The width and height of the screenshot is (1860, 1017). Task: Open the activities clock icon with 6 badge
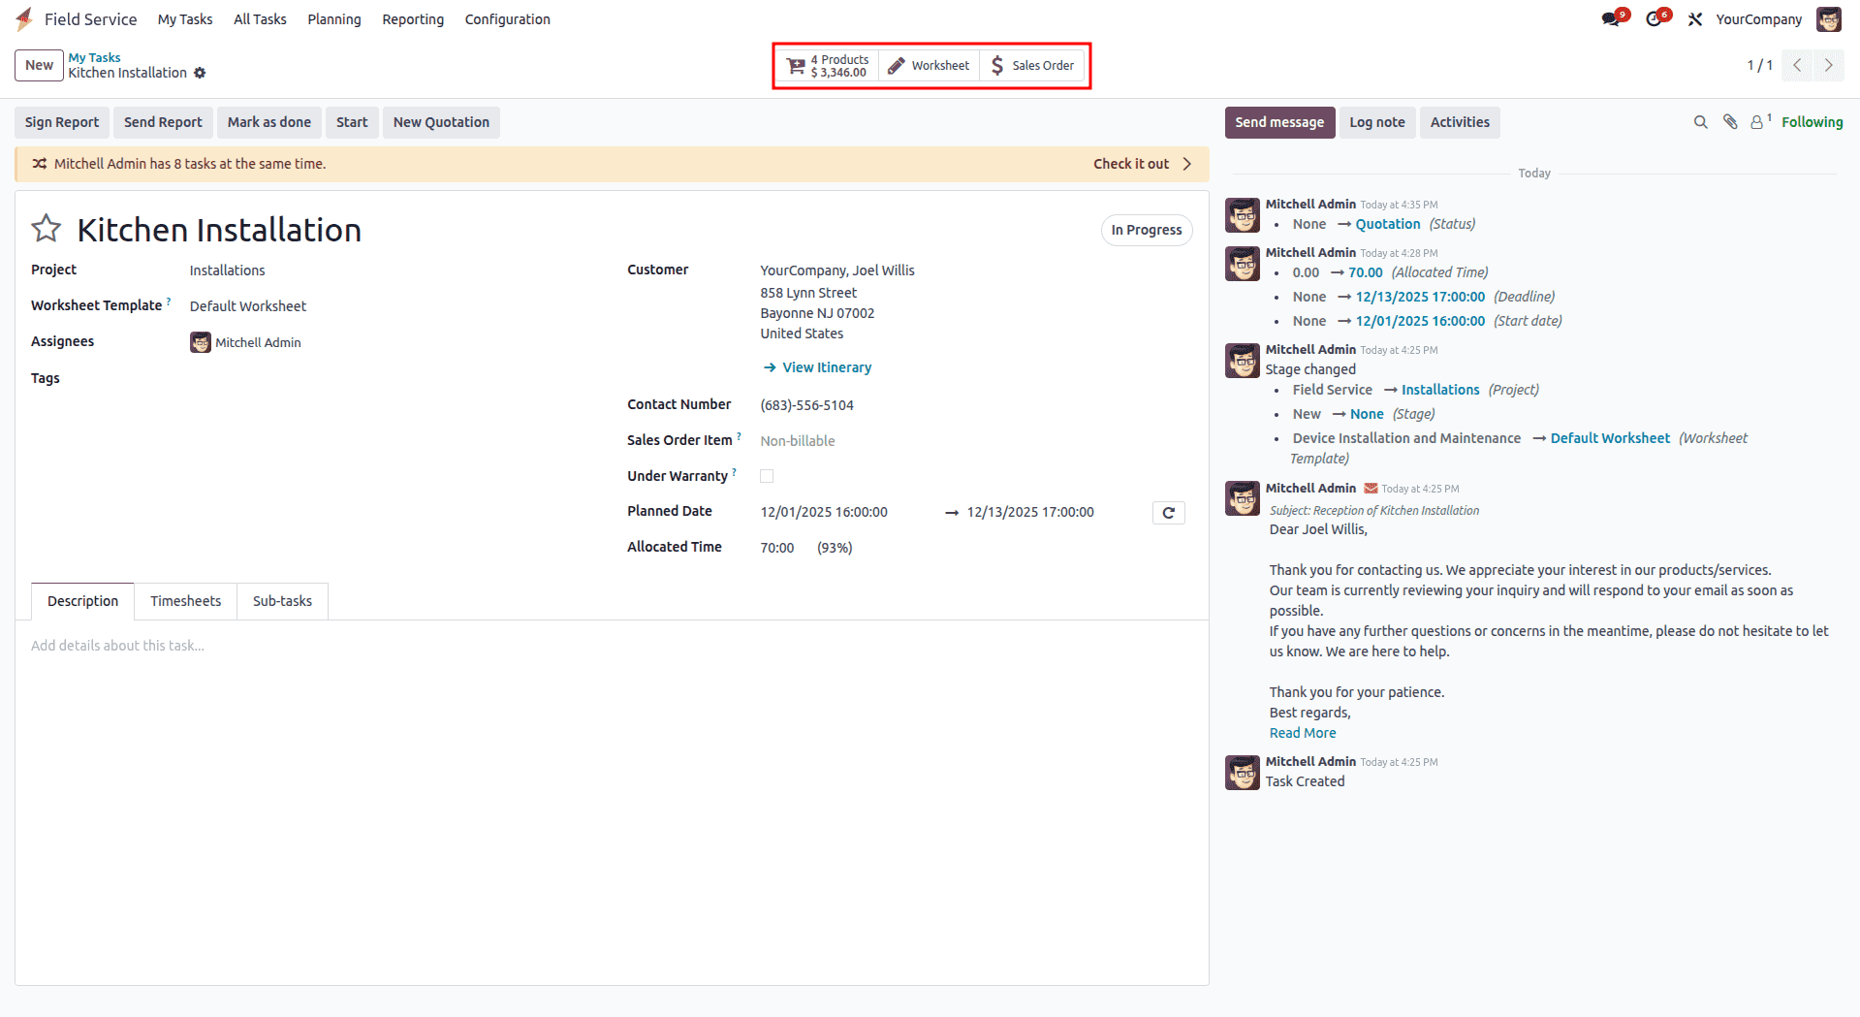pyautogui.click(x=1655, y=18)
